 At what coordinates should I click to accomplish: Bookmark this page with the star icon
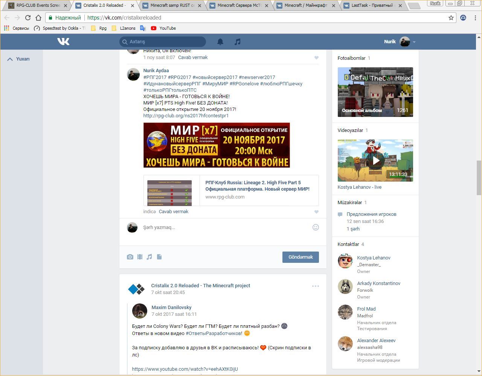pyautogui.click(x=451, y=18)
